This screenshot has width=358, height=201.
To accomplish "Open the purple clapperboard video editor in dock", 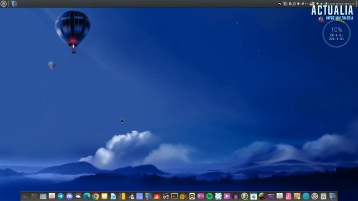I will [271, 196].
